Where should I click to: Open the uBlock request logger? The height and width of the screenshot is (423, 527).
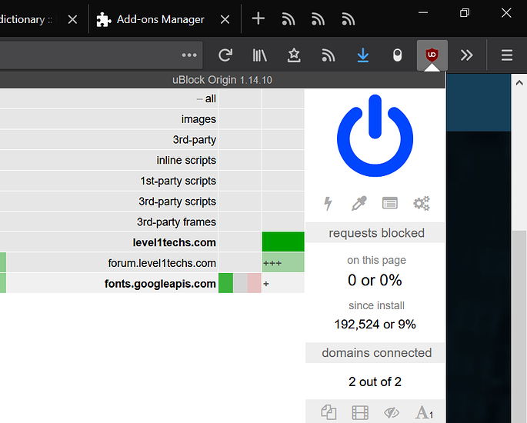click(390, 203)
